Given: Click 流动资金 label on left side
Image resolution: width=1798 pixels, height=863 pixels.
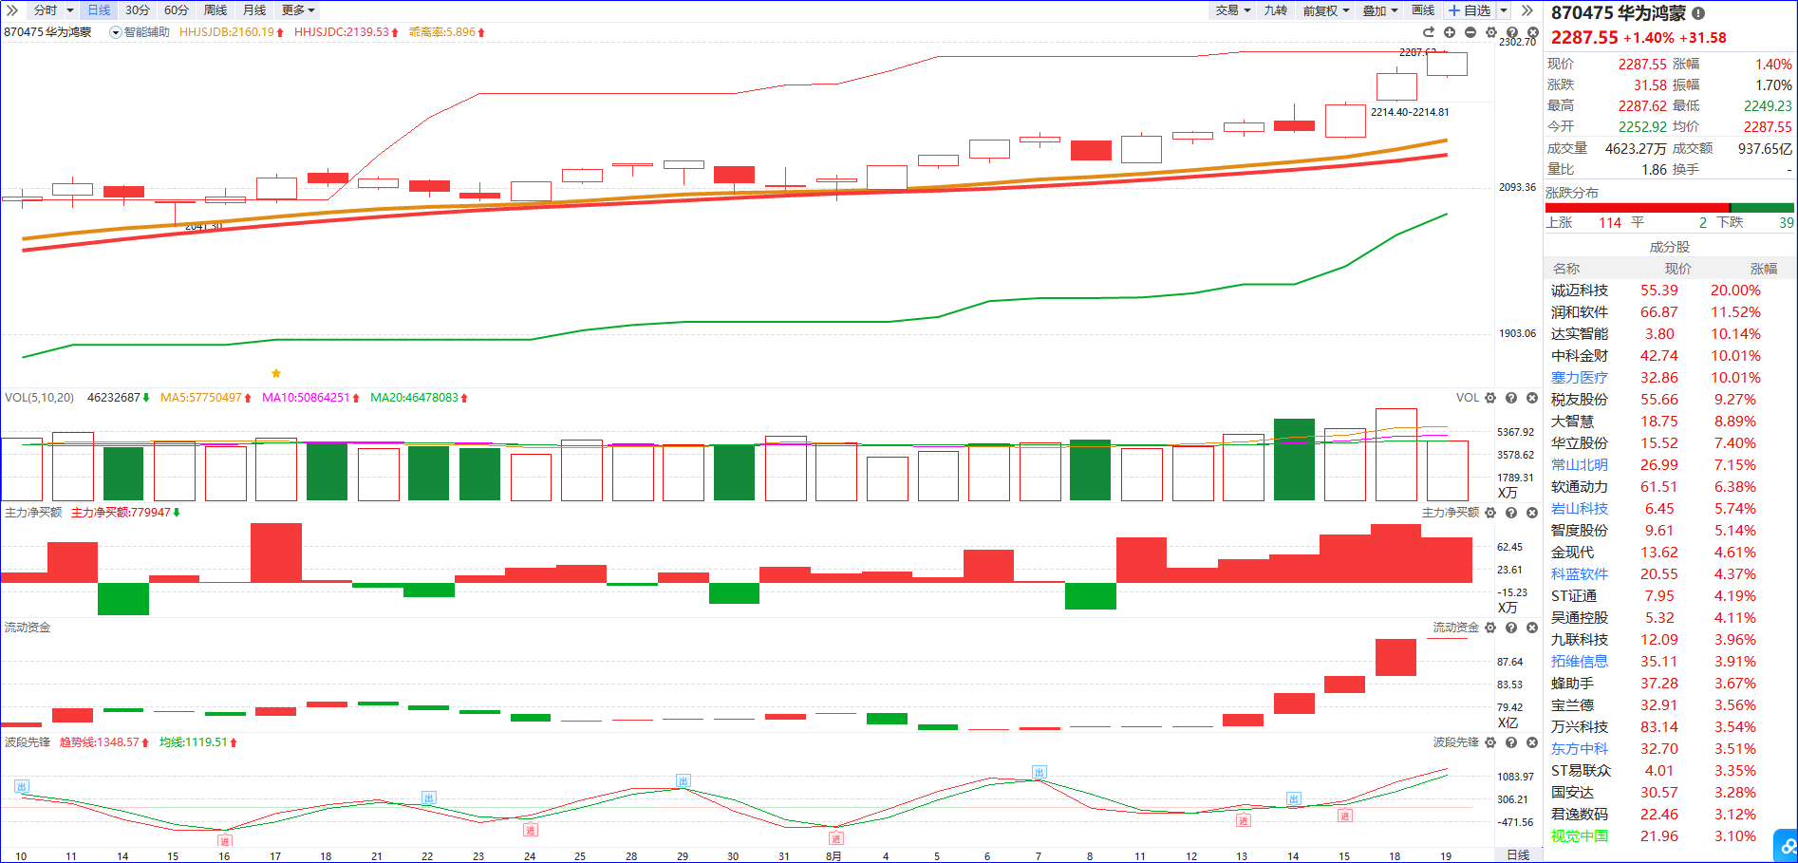Looking at the screenshot, I should click(28, 628).
